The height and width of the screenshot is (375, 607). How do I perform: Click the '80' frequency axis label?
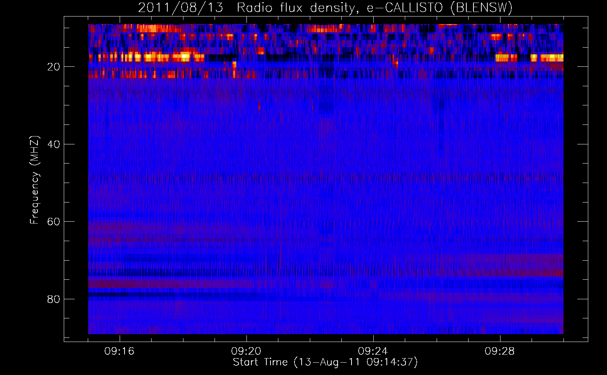click(54, 299)
